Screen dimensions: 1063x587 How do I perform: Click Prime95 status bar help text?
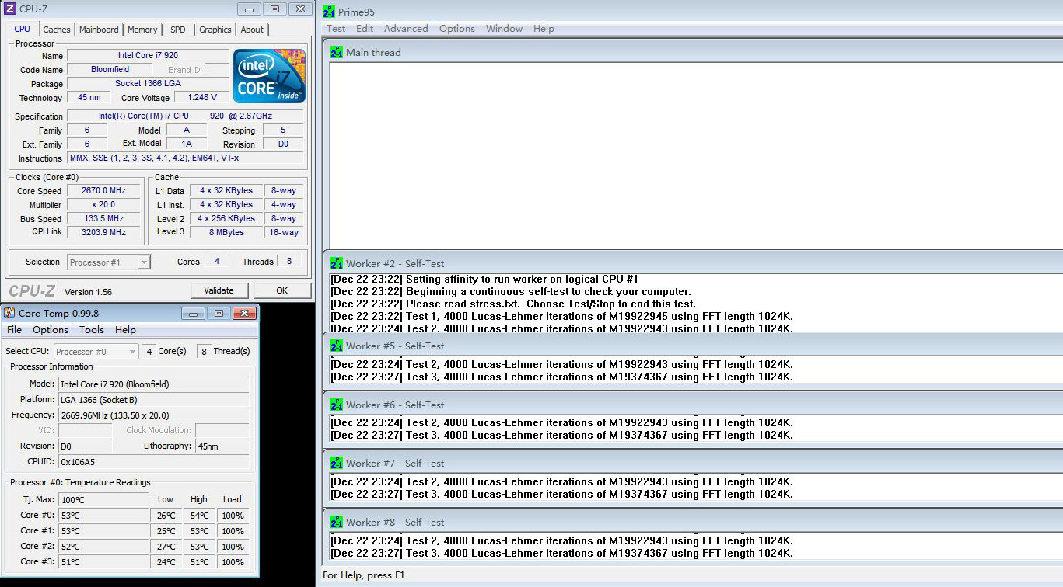[364, 575]
